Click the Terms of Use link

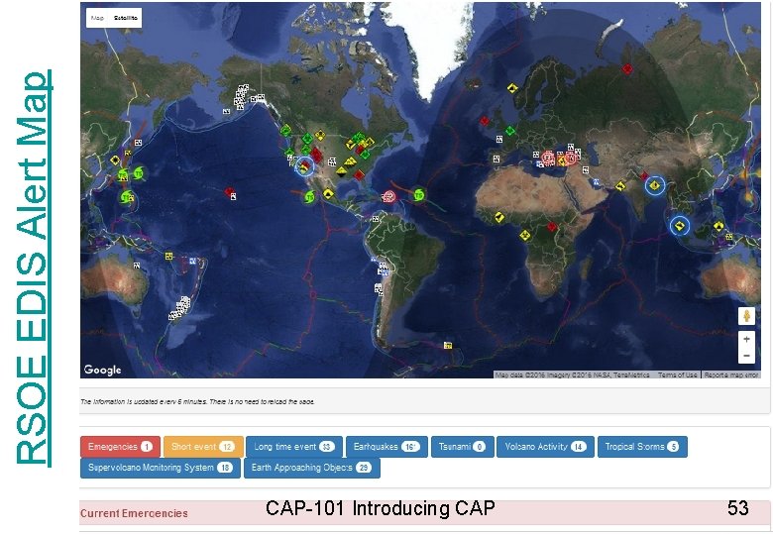click(x=677, y=374)
